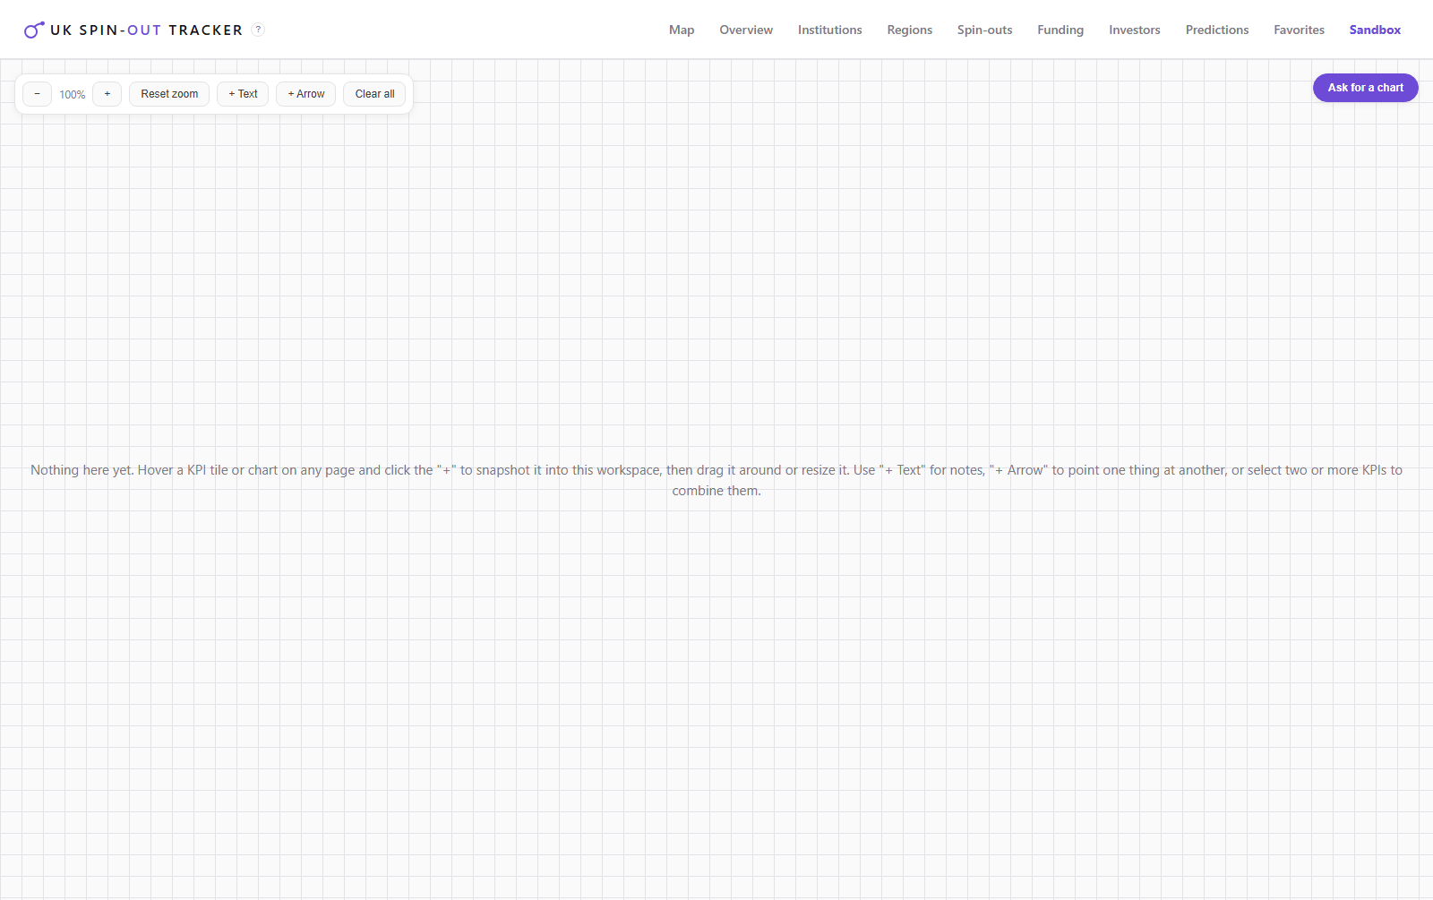This screenshot has width=1433, height=900.
Task: Click the "Nothing here yet" placeholder message
Action: 716,480
